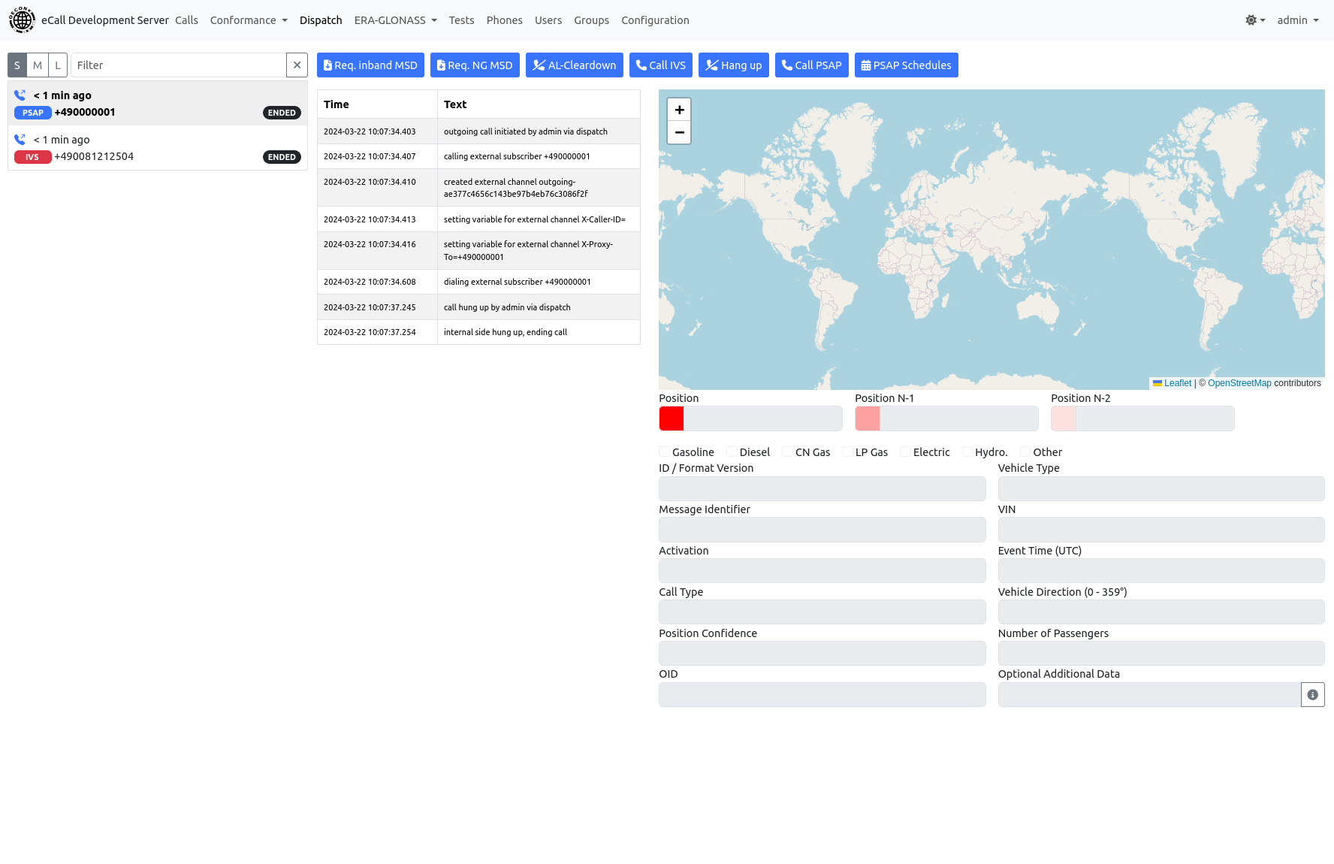Click the red Position color swatch

pyautogui.click(x=672, y=418)
